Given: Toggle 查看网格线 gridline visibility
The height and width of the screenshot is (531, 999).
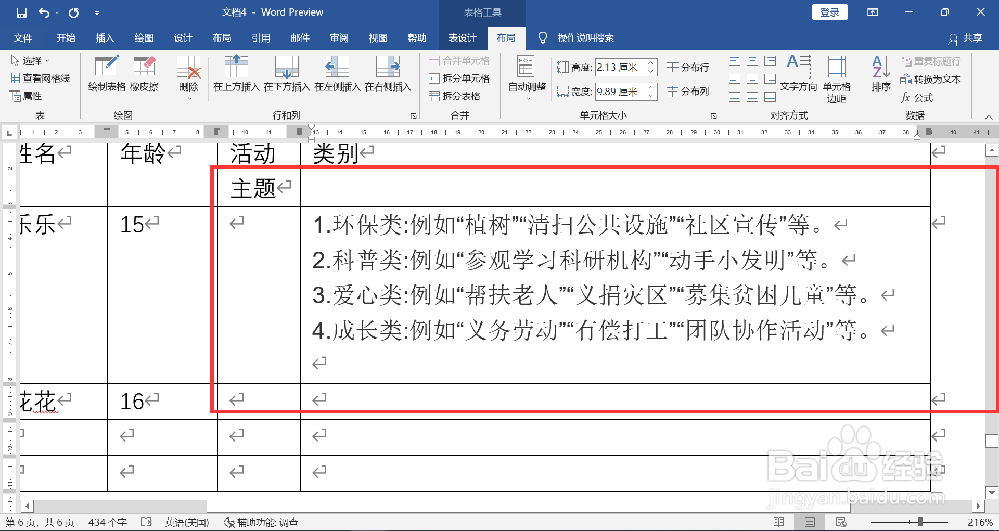Looking at the screenshot, I should [x=40, y=78].
